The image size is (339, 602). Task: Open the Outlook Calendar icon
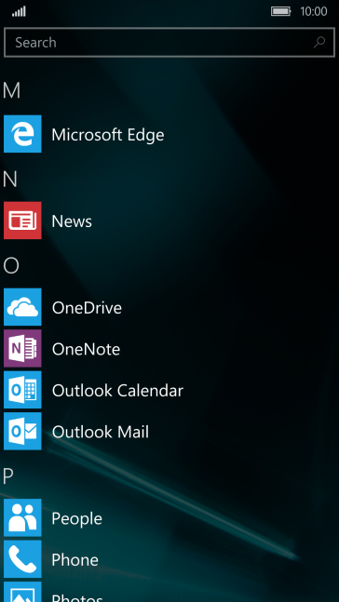[22, 390]
